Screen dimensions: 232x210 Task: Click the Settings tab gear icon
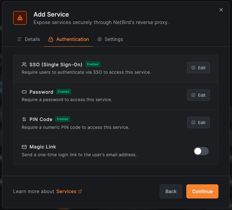(100, 40)
